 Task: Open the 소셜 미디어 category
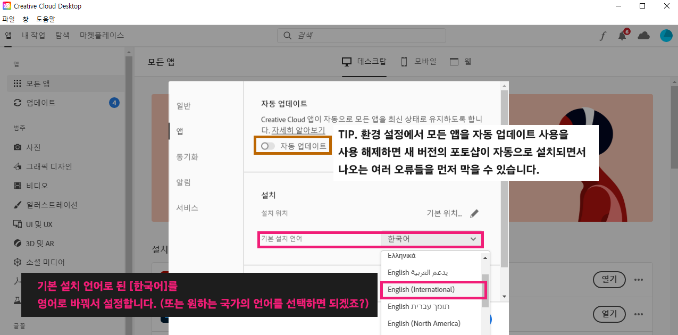(x=39, y=262)
